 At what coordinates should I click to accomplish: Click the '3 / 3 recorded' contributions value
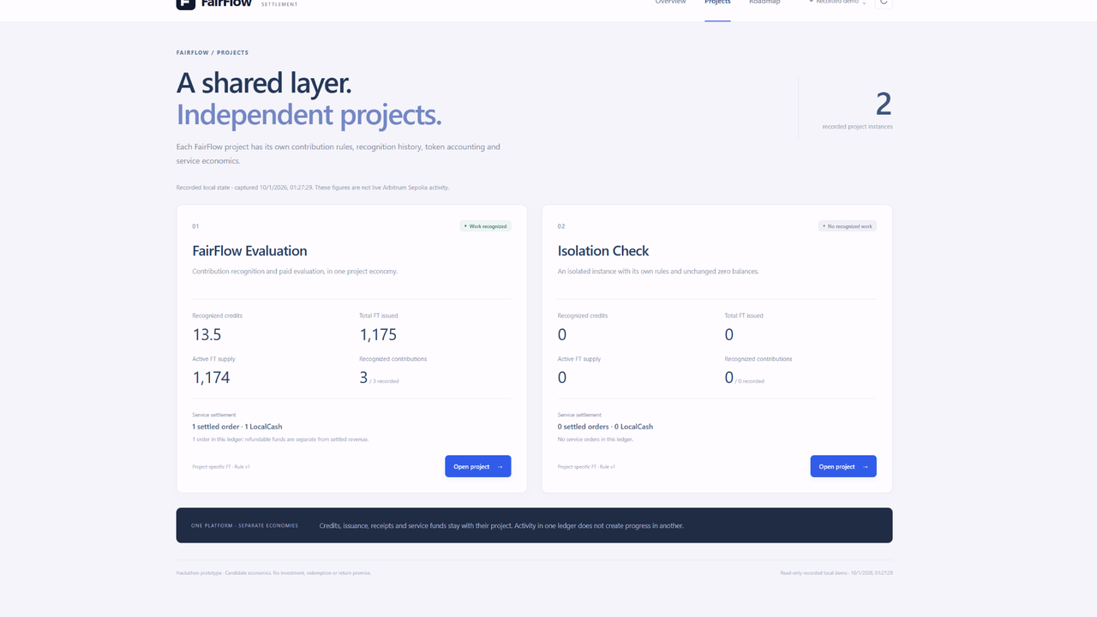pos(381,378)
